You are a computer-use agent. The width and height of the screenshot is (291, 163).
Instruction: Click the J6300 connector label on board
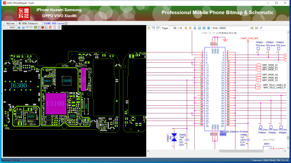click(x=18, y=85)
